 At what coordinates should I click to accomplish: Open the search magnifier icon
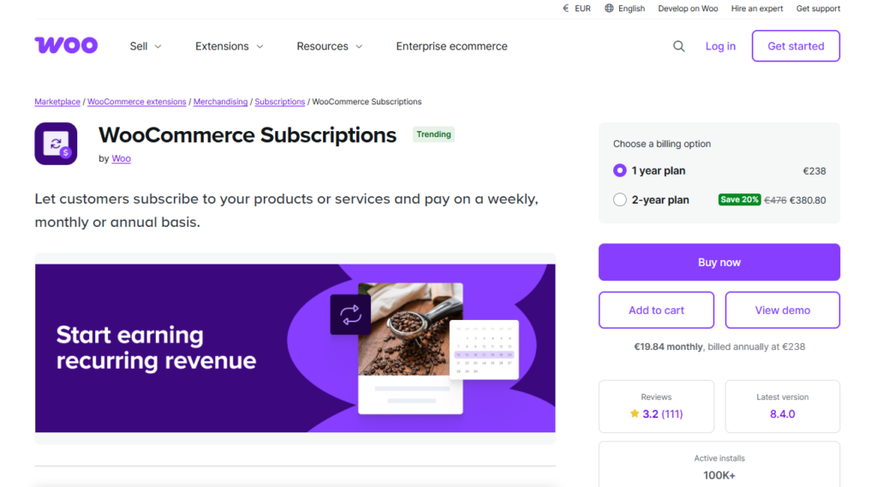(x=679, y=46)
